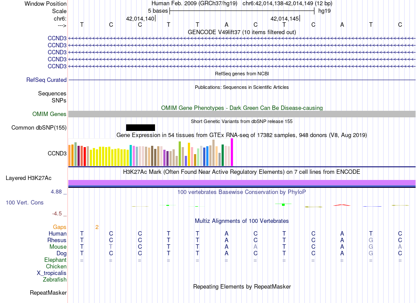Open Publications: Sequences in Scientific Articles title
The image size is (416, 303).
click(242, 87)
